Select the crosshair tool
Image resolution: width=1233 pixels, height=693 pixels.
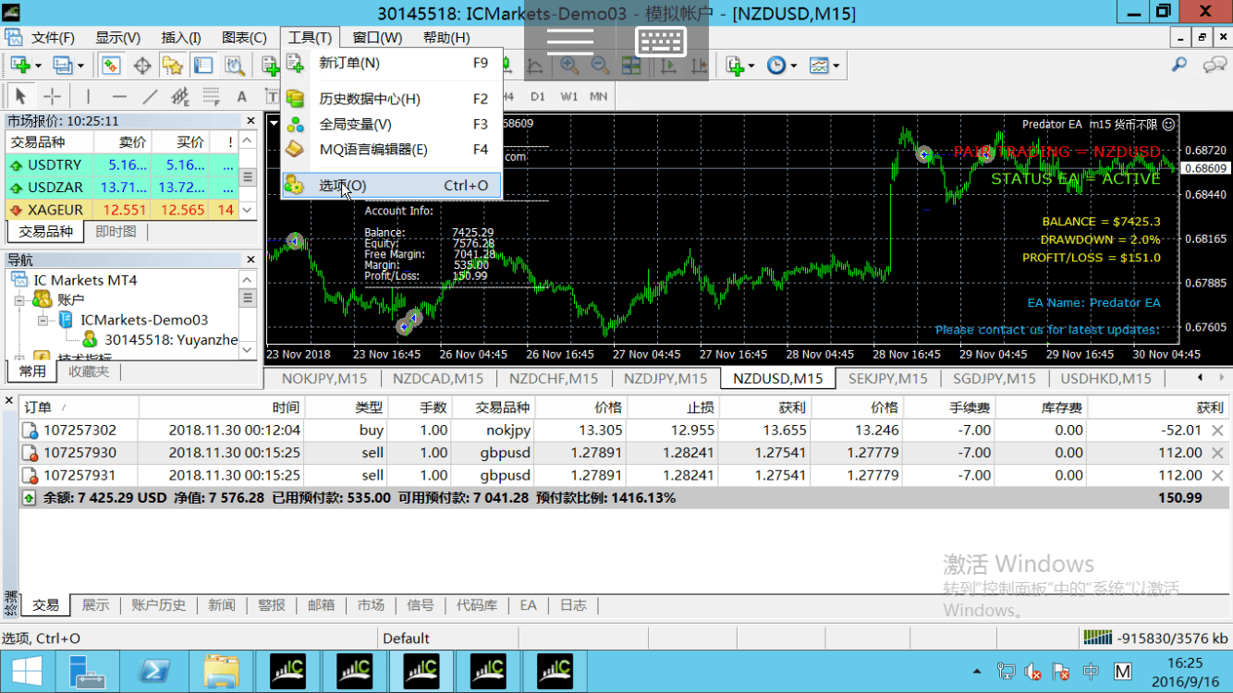(53, 96)
